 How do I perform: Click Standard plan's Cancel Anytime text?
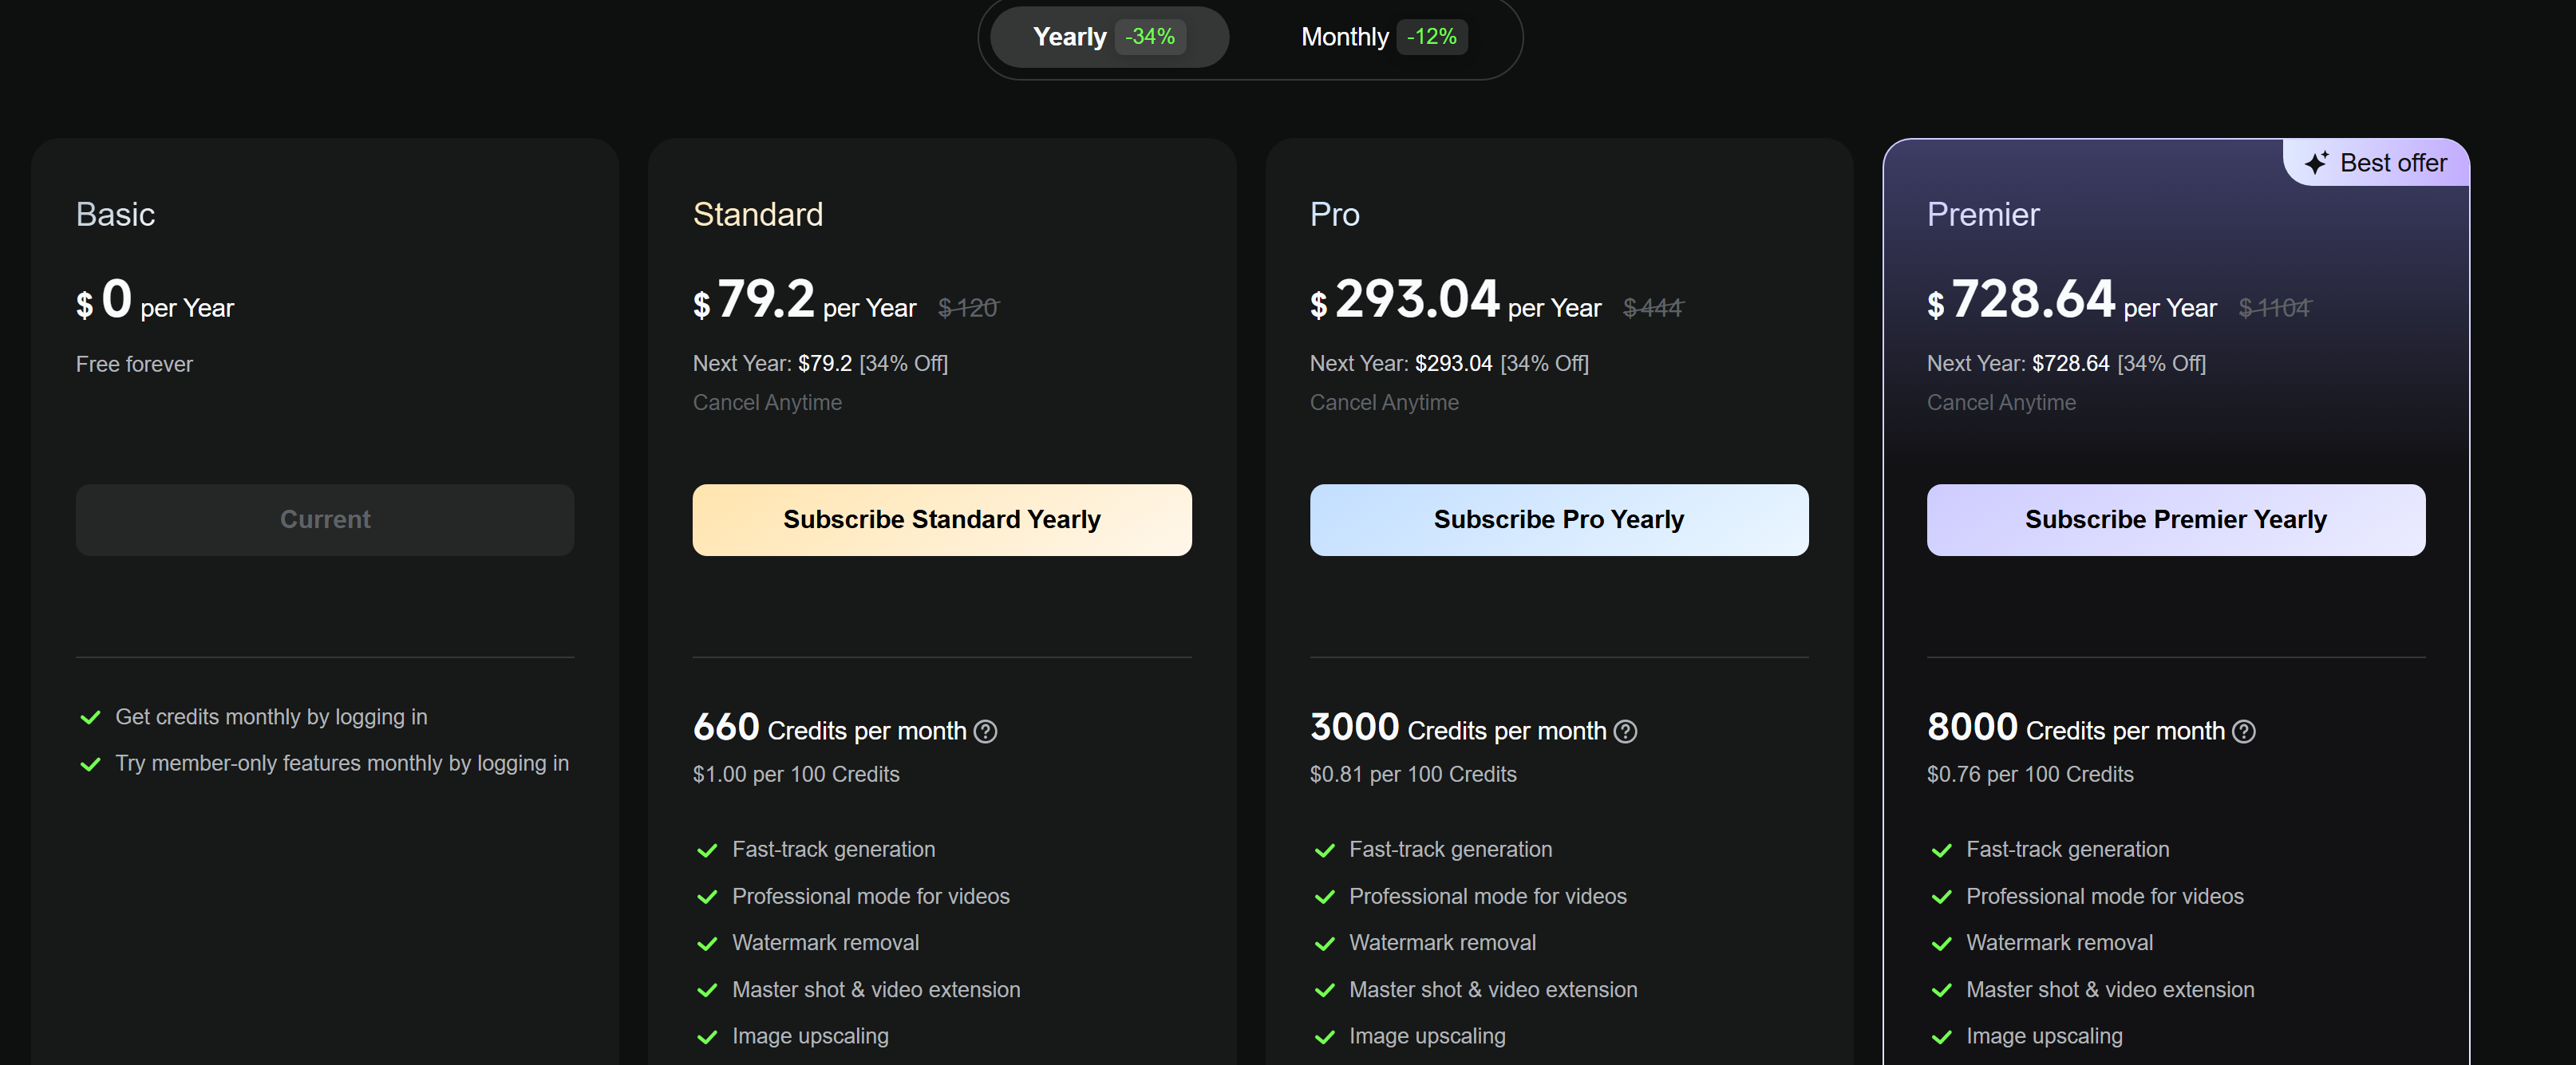[x=767, y=403]
